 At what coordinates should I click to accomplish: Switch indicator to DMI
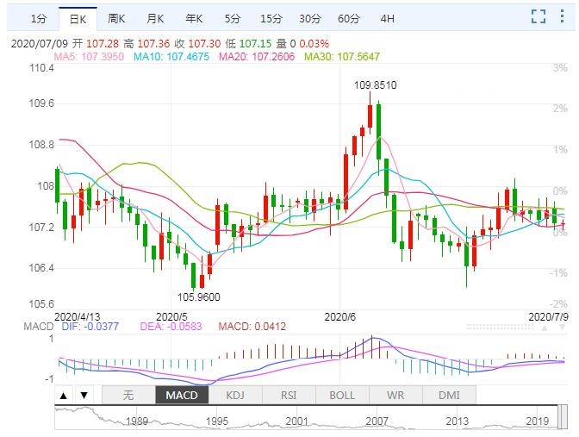449,396
